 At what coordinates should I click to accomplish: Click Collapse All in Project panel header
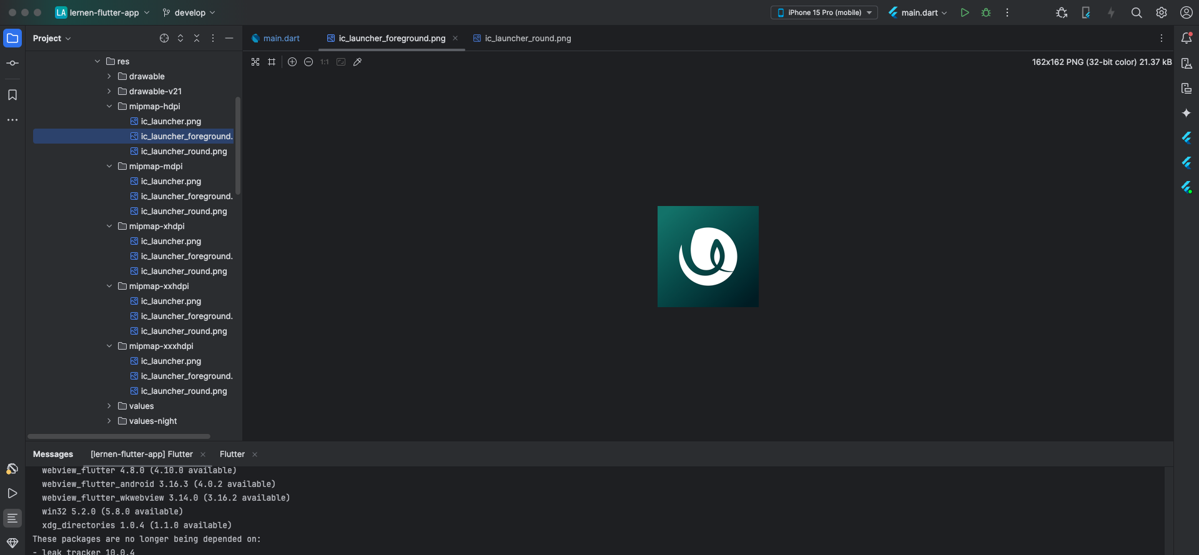tap(197, 38)
